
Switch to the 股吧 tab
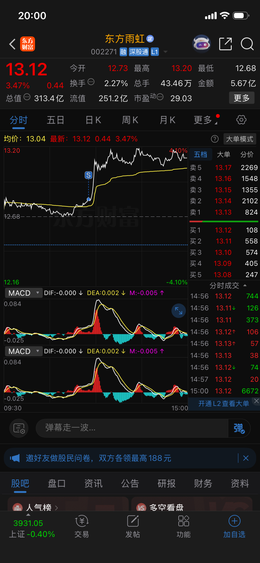pyautogui.click(x=20, y=484)
